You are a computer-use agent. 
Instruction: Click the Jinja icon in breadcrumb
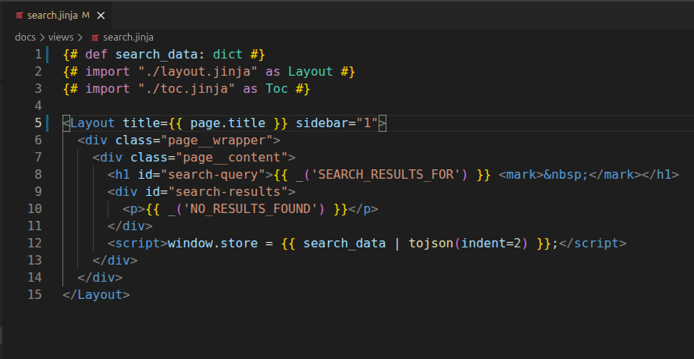[94, 37]
